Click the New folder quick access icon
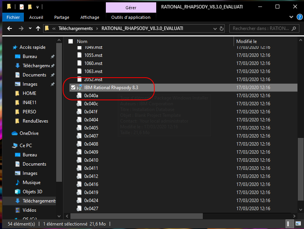Image resolution: width=304 pixels, height=229 pixels. pyautogui.click(x=30, y=7)
